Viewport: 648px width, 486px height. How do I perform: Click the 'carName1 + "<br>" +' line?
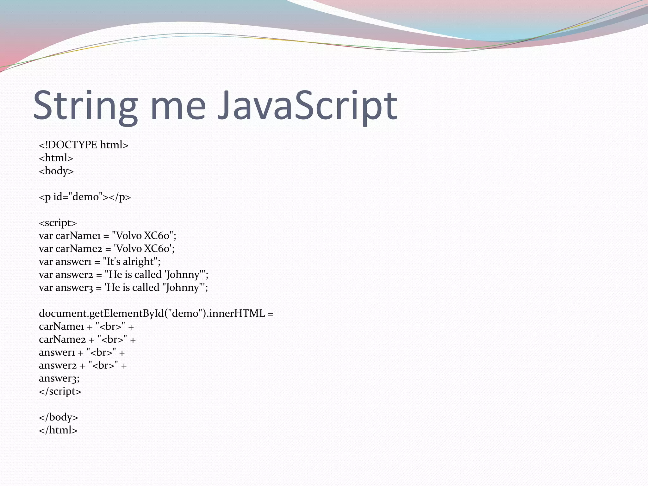coord(86,327)
